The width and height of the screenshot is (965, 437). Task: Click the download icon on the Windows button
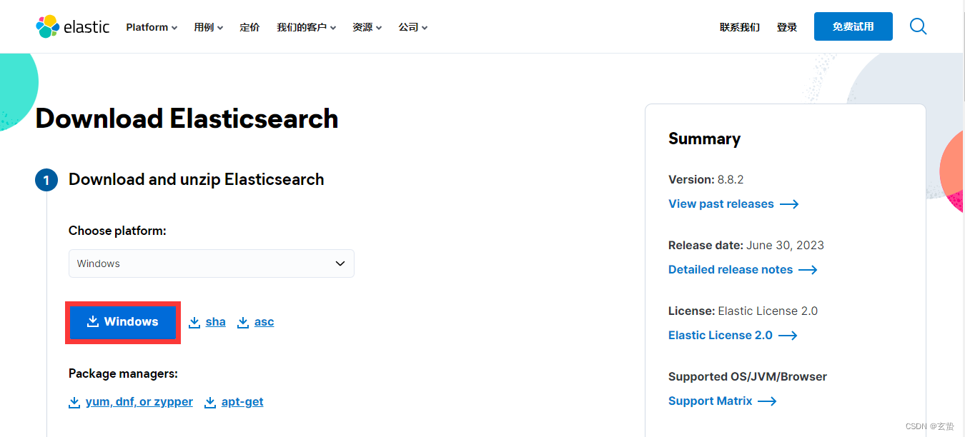coord(92,321)
